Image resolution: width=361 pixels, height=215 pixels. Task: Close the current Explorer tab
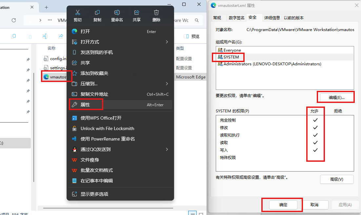[x=32, y=7]
